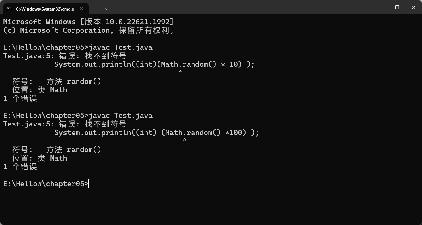Click the first javac Test.java command
Screen dimensions: 422x225
click(x=121, y=47)
